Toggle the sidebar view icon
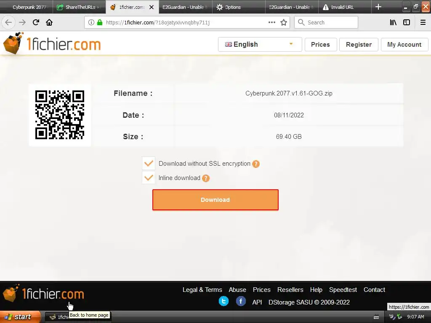431x323 pixels. click(x=407, y=22)
